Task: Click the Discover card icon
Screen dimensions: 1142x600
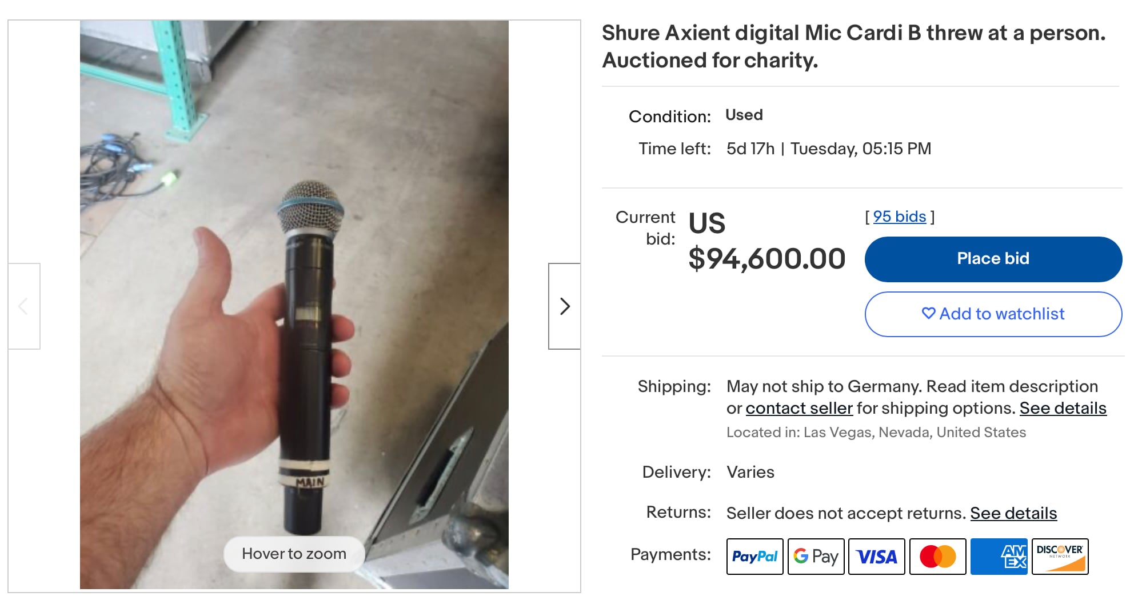Action: click(1060, 556)
